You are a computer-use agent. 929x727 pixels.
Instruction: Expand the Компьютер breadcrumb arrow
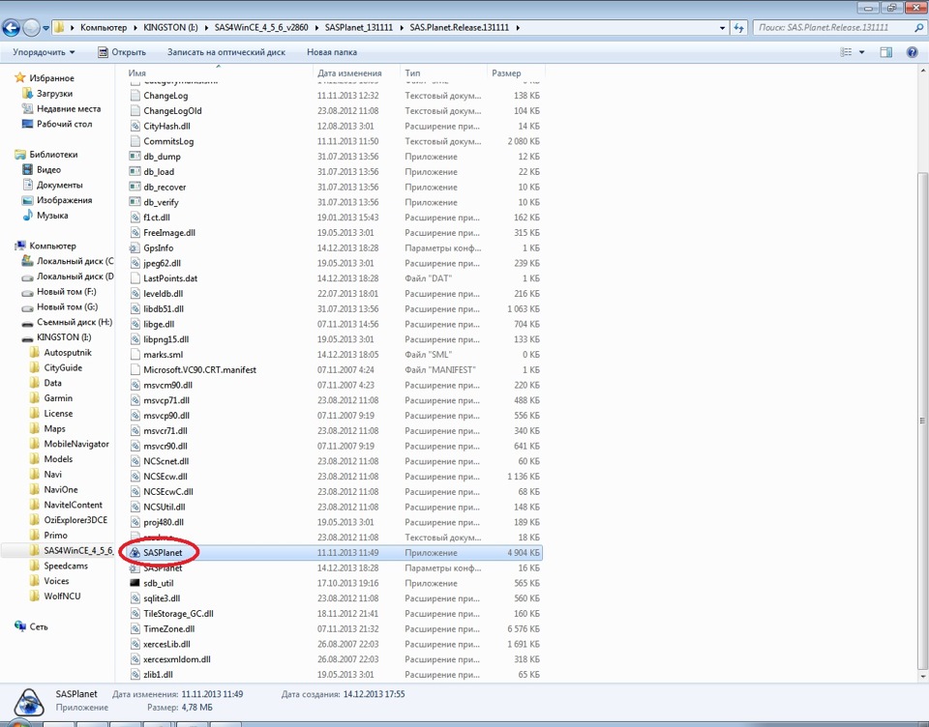tap(135, 27)
